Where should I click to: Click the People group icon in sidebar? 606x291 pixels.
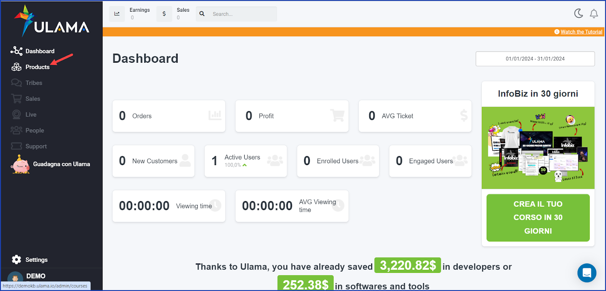pyautogui.click(x=16, y=130)
